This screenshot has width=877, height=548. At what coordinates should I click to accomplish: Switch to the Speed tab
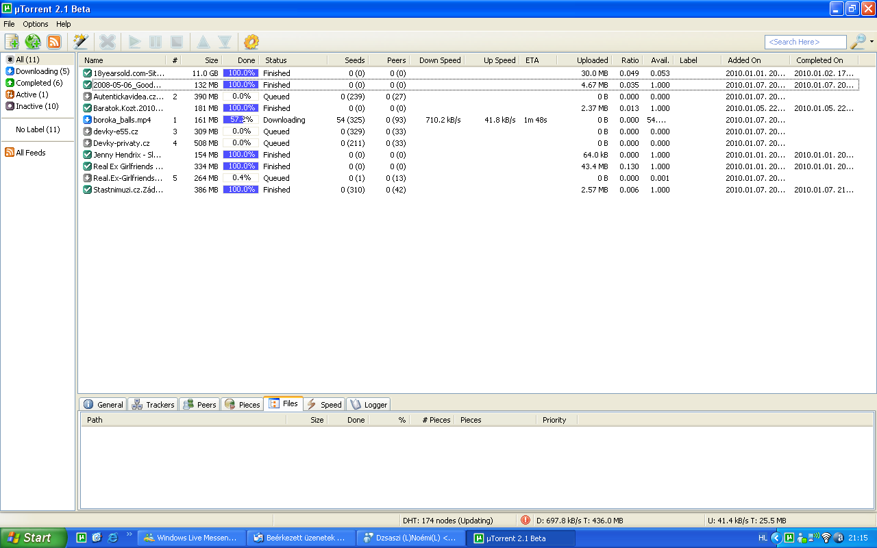(324, 404)
